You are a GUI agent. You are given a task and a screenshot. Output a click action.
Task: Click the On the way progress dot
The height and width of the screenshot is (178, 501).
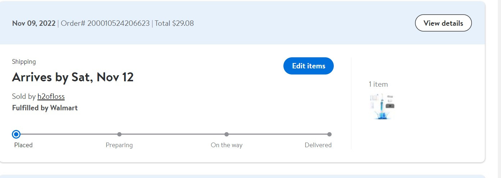click(x=227, y=134)
